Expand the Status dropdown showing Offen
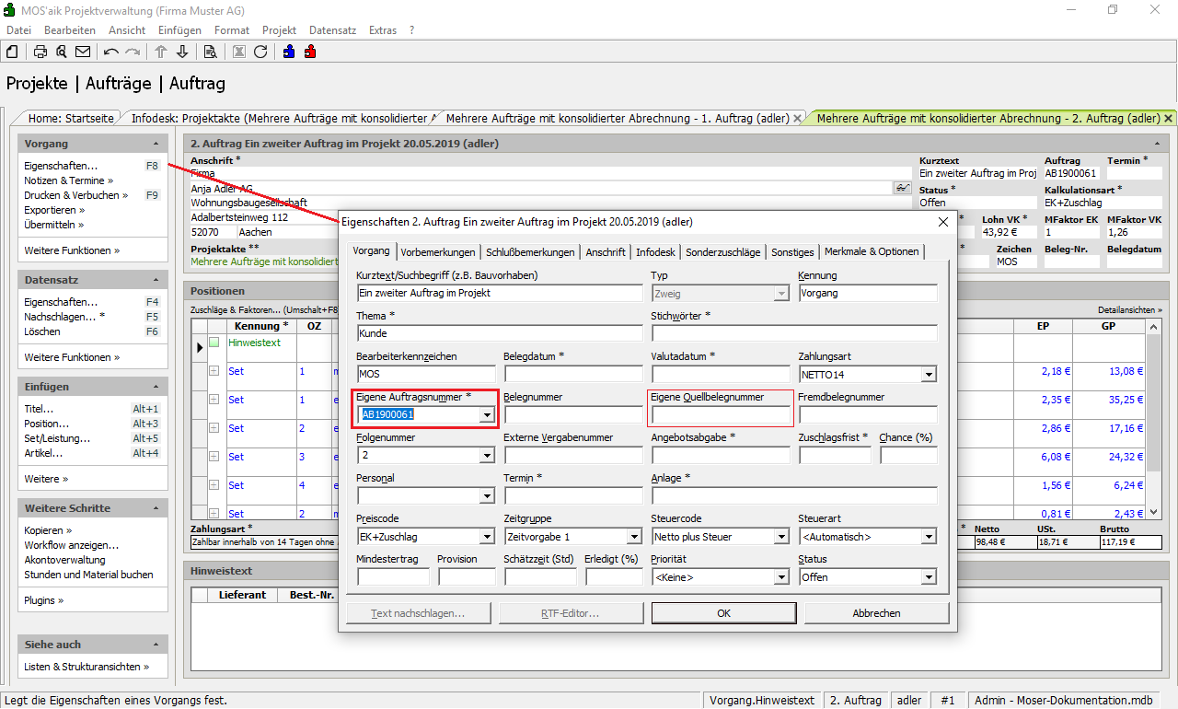This screenshot has width=1178, height=709. point(929,577)
